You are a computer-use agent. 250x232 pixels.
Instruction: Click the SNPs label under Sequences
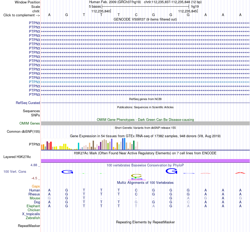click(36, 115)
